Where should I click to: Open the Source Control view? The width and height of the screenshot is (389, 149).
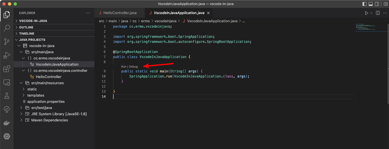coord(7,42)
